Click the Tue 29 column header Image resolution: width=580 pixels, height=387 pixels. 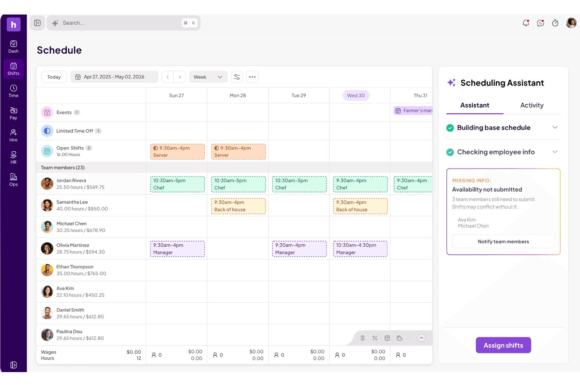[299, 95]
